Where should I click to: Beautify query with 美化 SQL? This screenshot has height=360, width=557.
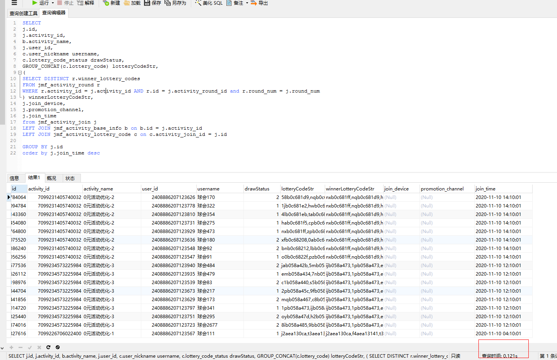coord(209,3)
